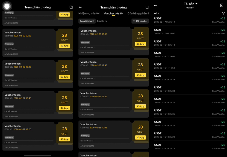Open the Mã voucher button

pyautogui.click(x=140, y=21)
